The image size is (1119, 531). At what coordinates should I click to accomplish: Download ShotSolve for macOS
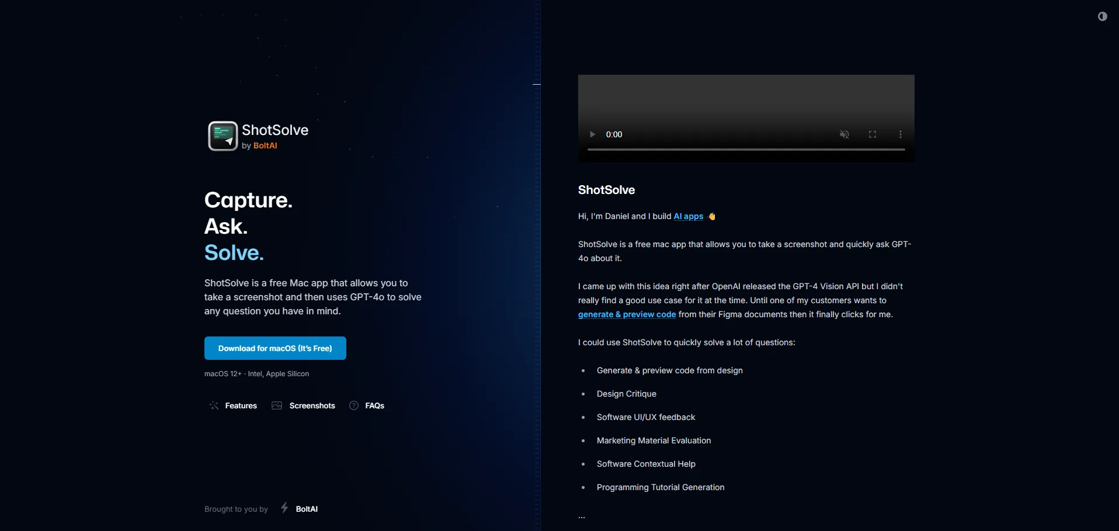[275, 348]
